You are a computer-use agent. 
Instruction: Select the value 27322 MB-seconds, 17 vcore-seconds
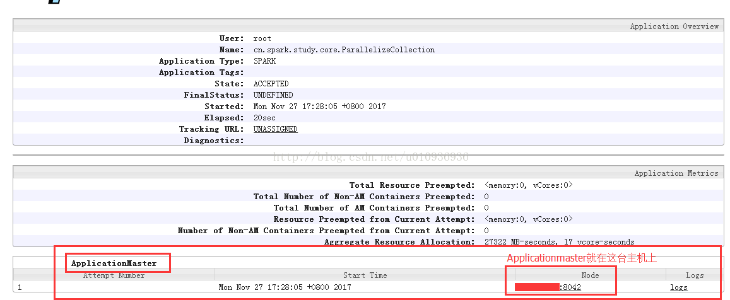(560, 242)
